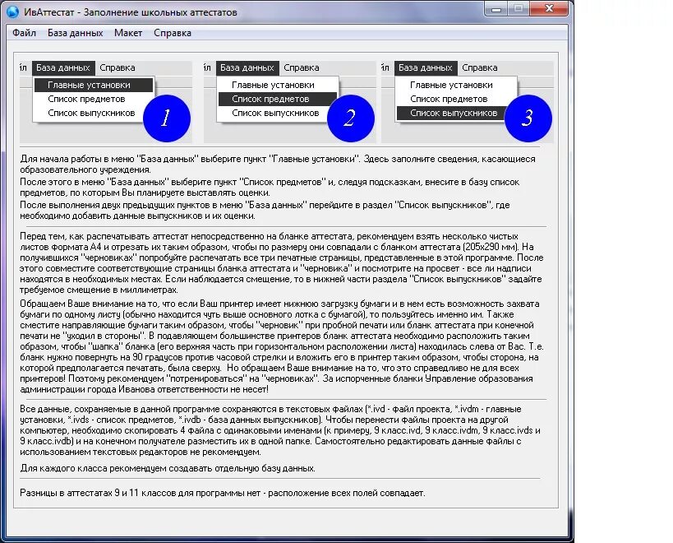673x543 pixels.
Task: Click the paragraph starting 'Перед тем, как распечатывать аттестат'
Action: [282, 263]
